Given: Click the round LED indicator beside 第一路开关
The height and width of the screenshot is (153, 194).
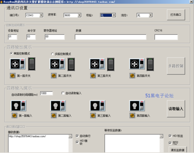Looking at the screenshot, I should [12, 76].
